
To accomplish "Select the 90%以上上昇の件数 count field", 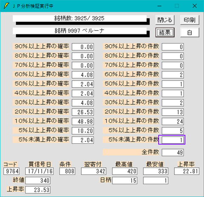I will pos(173,47).
